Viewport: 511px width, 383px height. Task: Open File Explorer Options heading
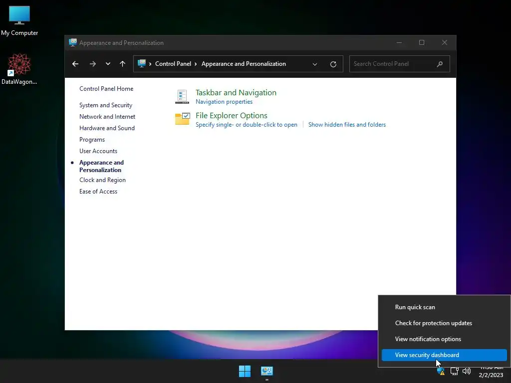pos(232,116)
